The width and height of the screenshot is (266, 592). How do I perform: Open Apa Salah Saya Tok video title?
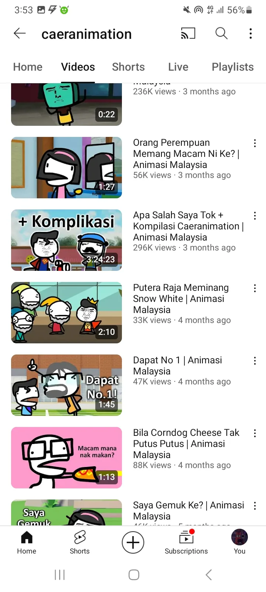click(x=188, y=226)
